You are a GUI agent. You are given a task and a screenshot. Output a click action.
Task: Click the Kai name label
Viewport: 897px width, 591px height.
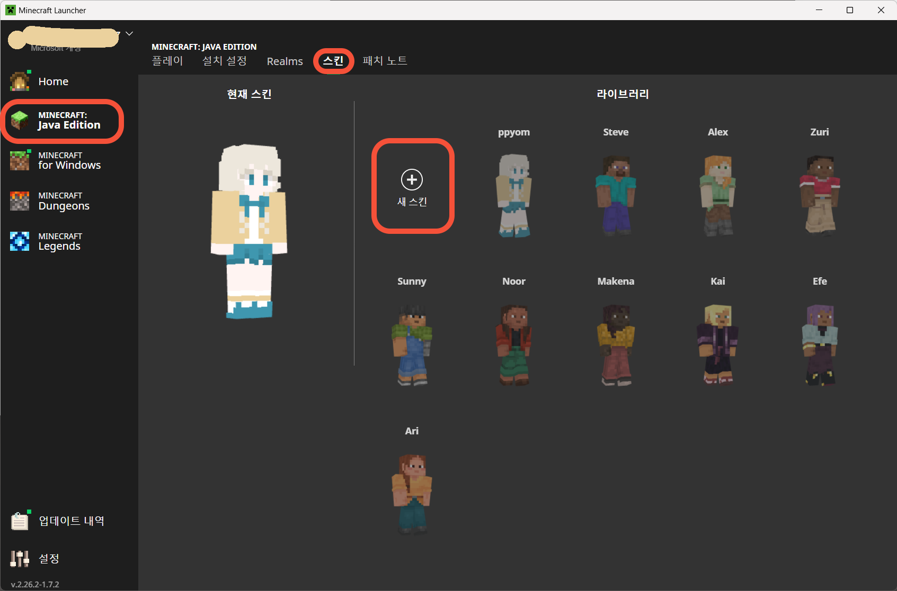coord(718,281)
